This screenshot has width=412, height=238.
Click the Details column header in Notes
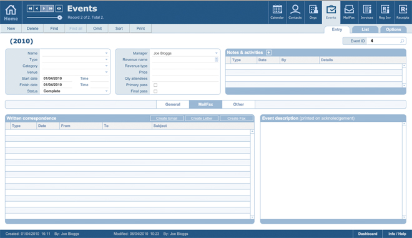pos(326,60)
